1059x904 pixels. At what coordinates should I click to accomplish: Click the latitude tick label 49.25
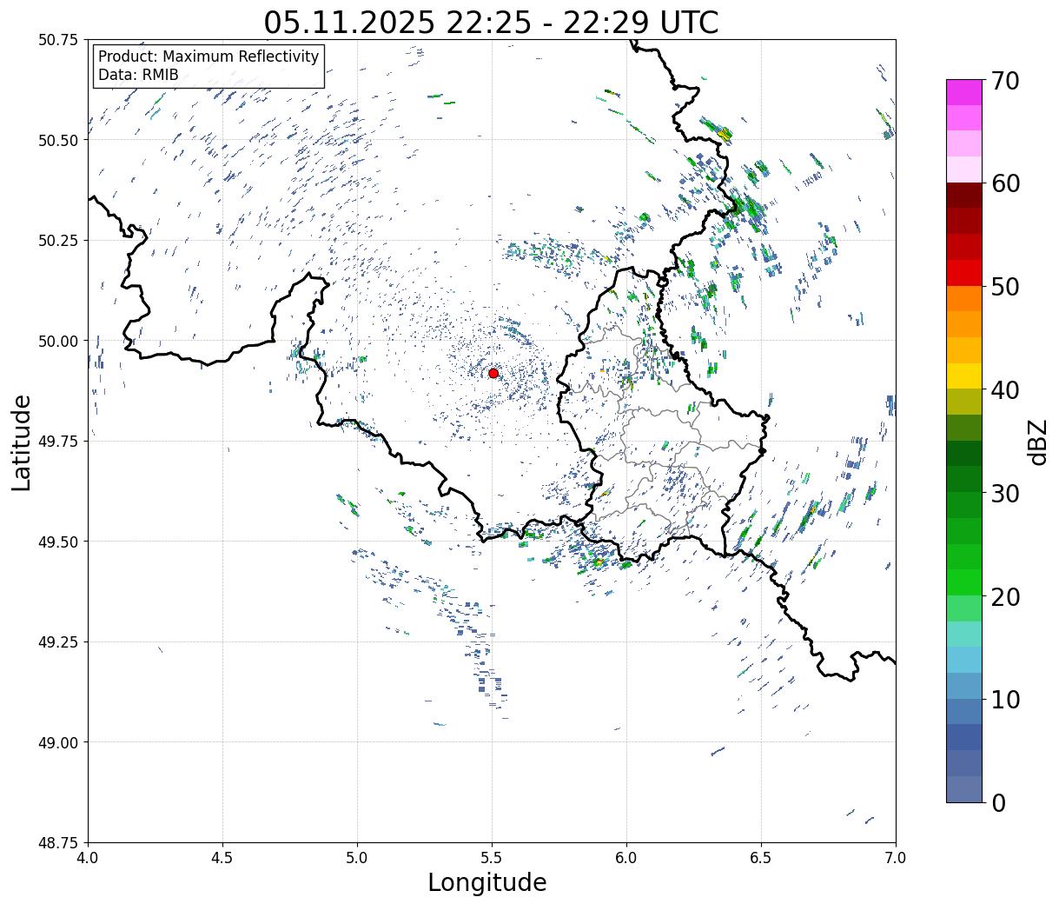tap(59, 642)
